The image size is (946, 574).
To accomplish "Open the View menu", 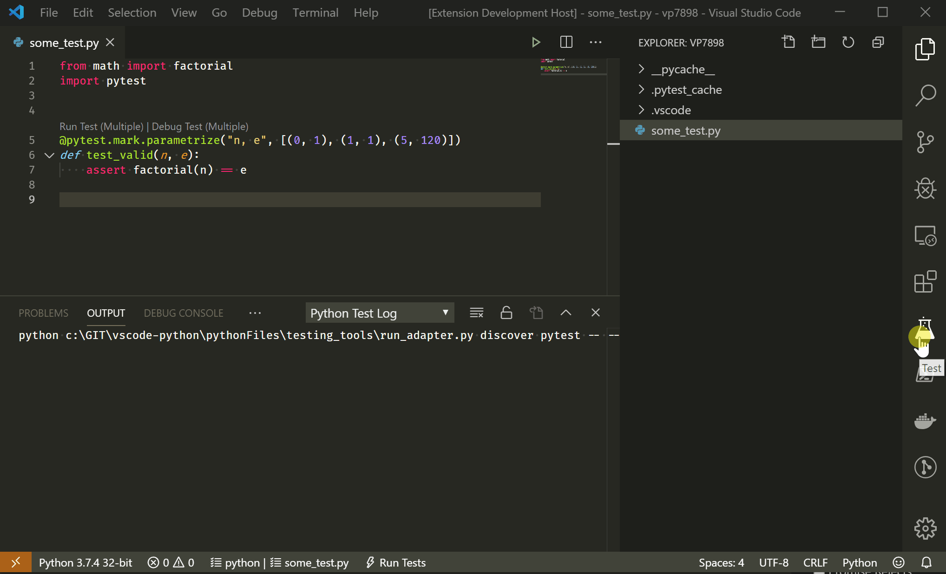I will [x=184, y=13].
